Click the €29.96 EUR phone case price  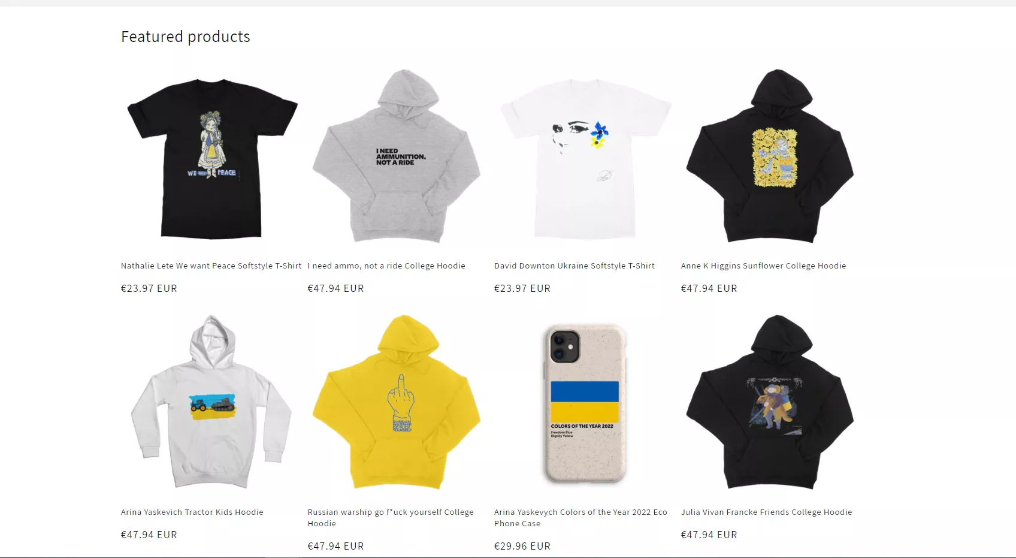pos(522,546)
